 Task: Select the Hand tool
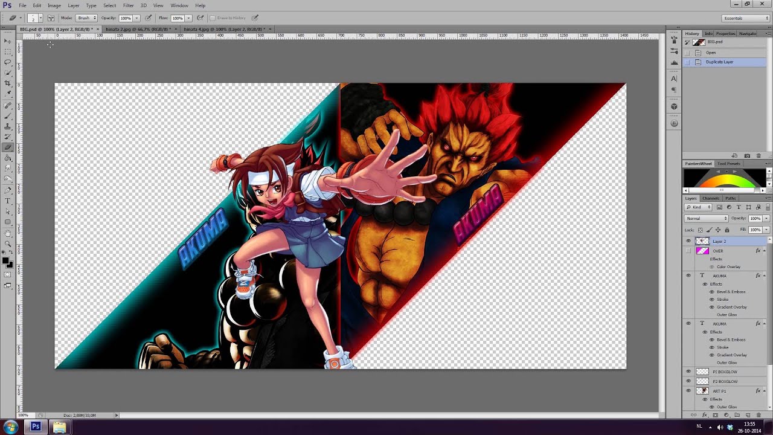click(x=8, y=233)
